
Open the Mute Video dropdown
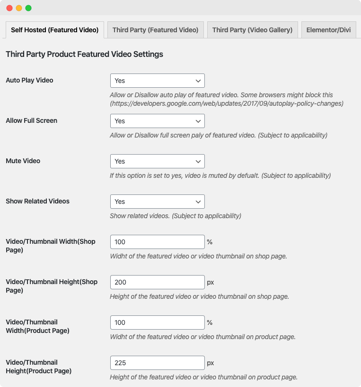[x=158, y=161]
